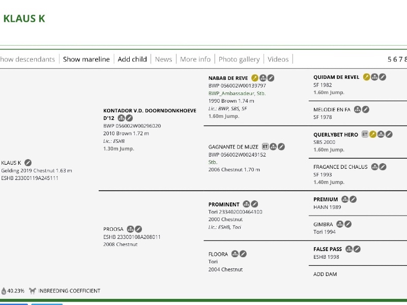Open PROMINENT progeny tree icon
Viewport: 407px width, 305px height.
point(246,204)
